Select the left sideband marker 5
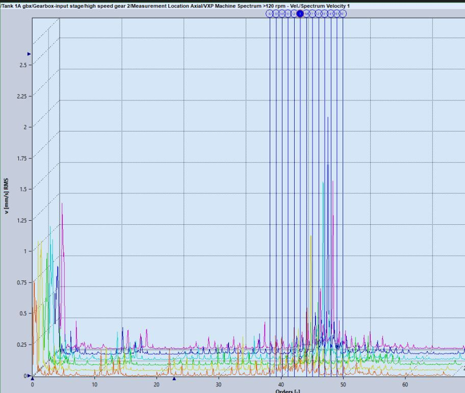The height and width of the screenshot is (393, 465). click(x=276, y=14)
